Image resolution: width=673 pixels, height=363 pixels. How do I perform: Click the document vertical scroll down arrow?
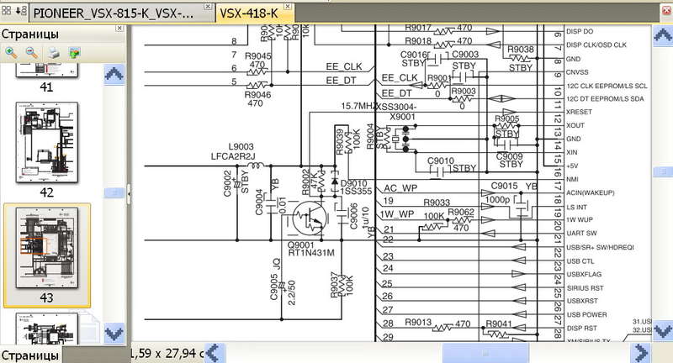tap(663, 329)
